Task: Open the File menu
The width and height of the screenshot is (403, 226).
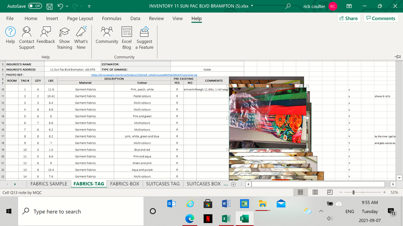Action: (x=10, y=18)
